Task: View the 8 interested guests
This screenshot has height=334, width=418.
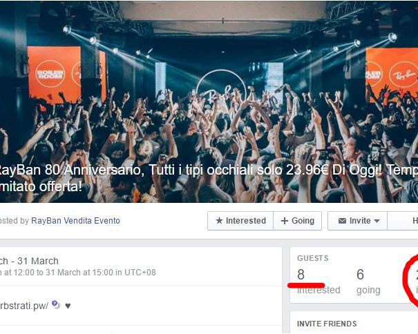Action: 319,281
